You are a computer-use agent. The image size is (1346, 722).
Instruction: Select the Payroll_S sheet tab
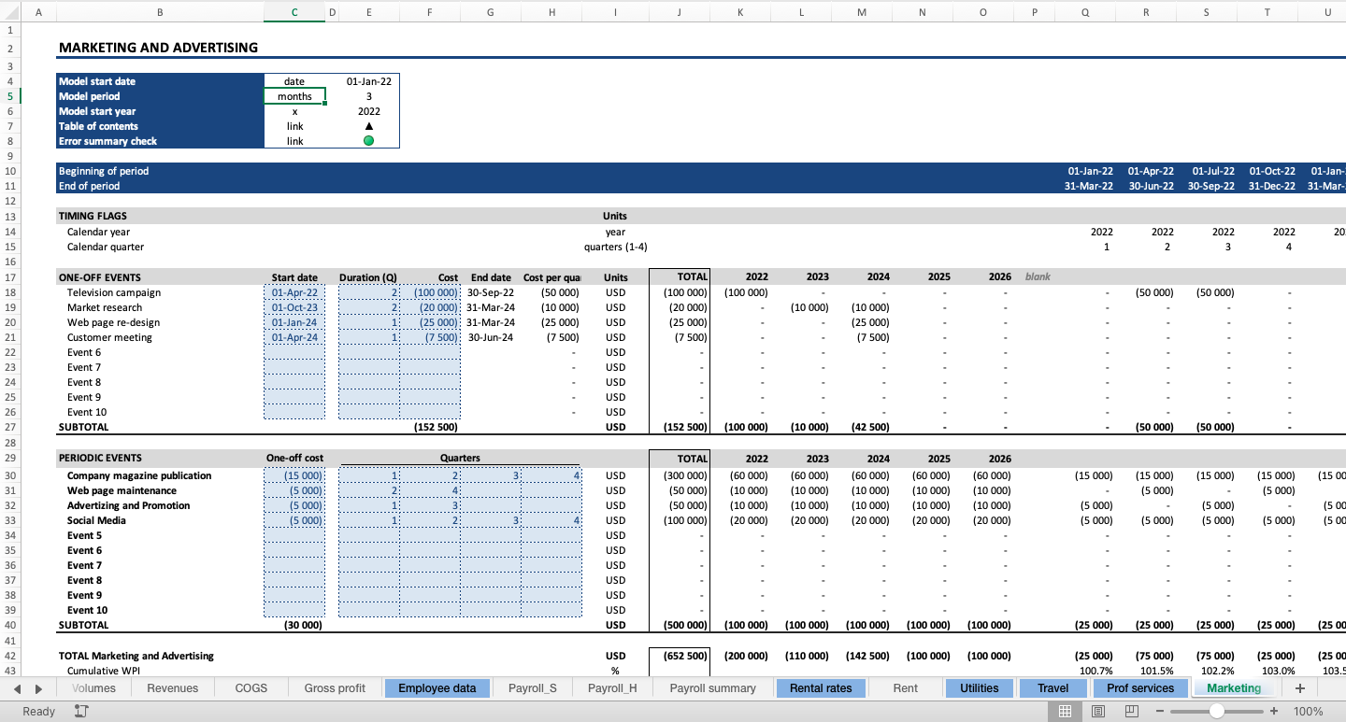(x=533, y=688)
